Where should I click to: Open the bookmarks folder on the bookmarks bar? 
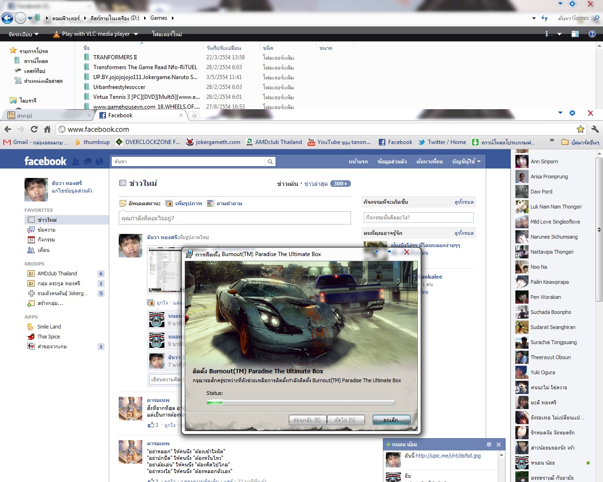point(580,142)
